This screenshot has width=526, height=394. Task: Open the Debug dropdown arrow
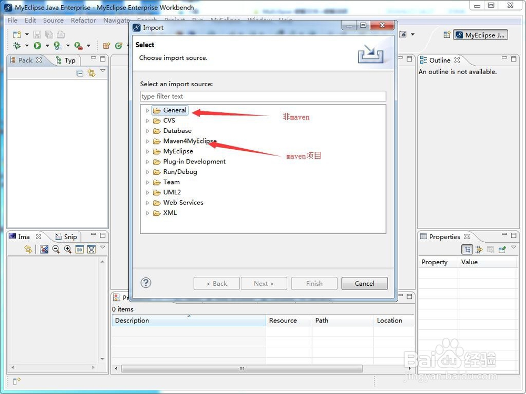27,46
